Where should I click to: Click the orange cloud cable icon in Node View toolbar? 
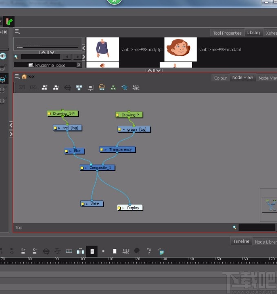102,87
